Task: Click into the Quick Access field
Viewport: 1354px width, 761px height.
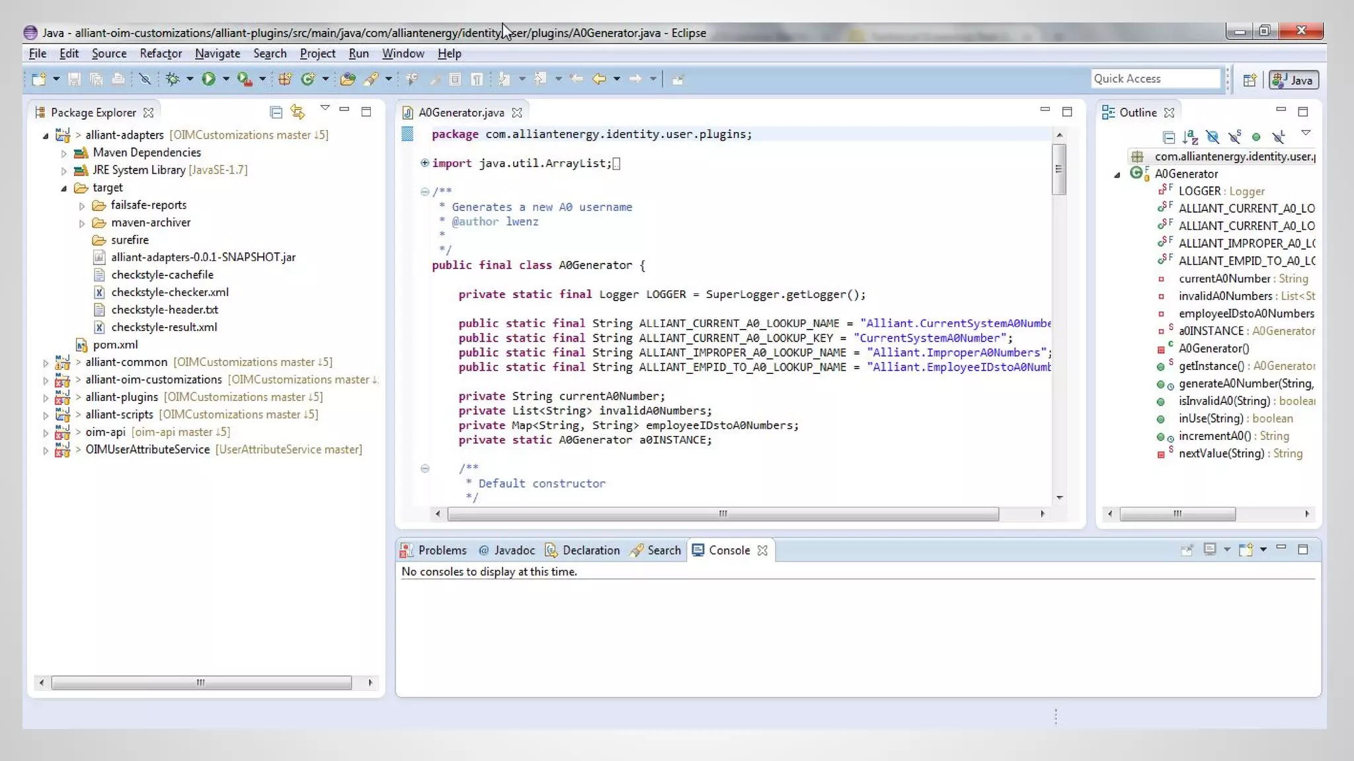Action: click(1154, 79)
